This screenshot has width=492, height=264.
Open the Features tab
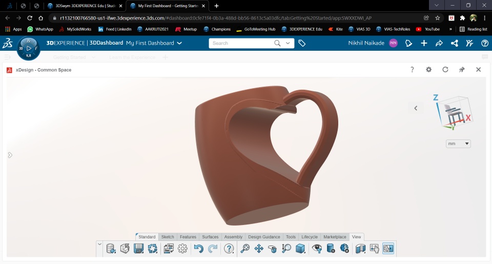tap(188, 237)
